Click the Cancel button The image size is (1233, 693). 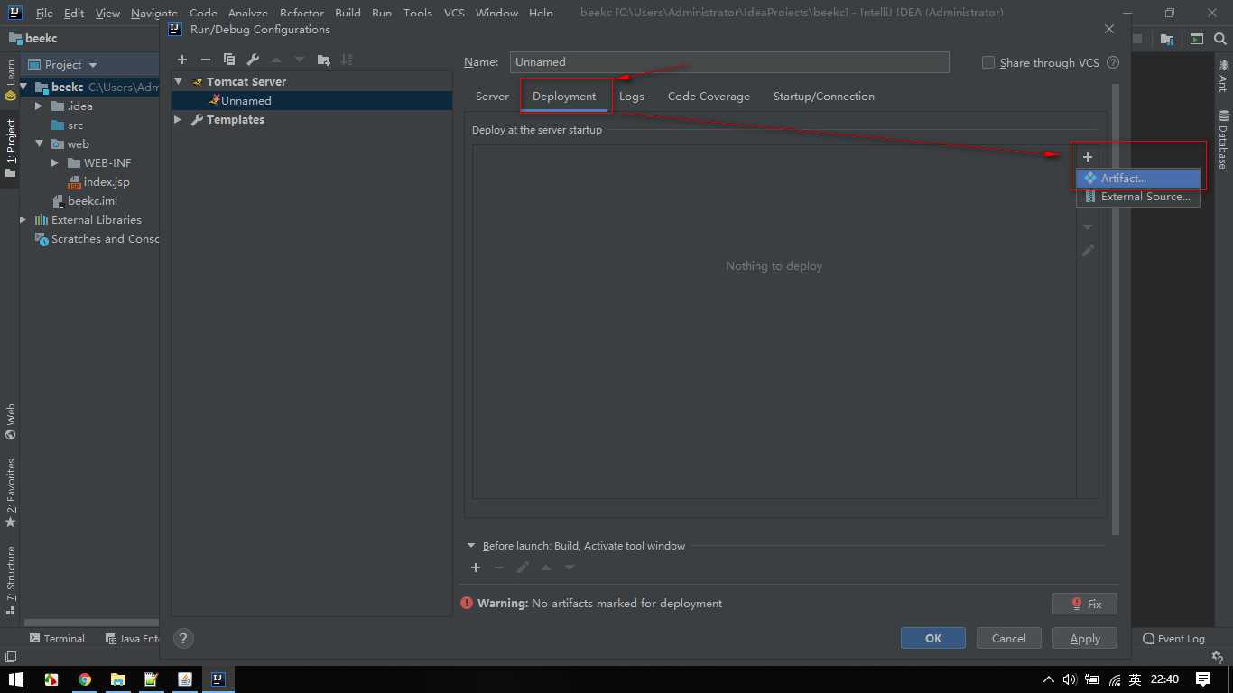(1009, 638)
